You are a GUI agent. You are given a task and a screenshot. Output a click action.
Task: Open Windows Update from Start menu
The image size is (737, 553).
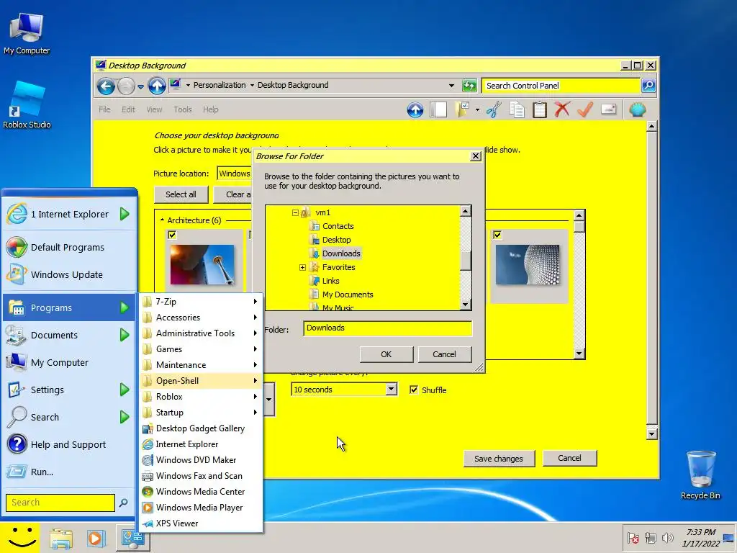point(69,274)
